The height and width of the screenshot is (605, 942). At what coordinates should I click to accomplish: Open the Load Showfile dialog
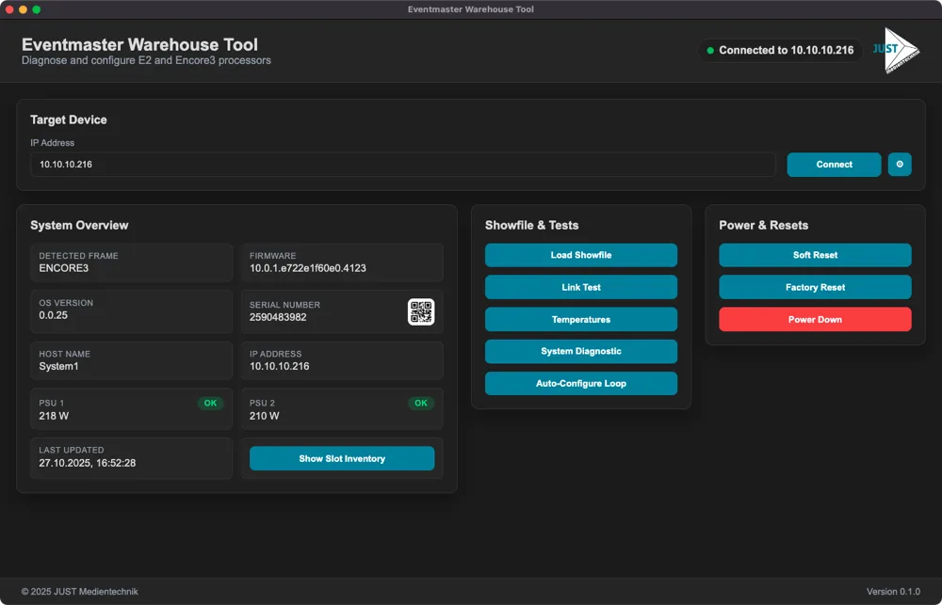pyautogui.click(x=580, y=255)
